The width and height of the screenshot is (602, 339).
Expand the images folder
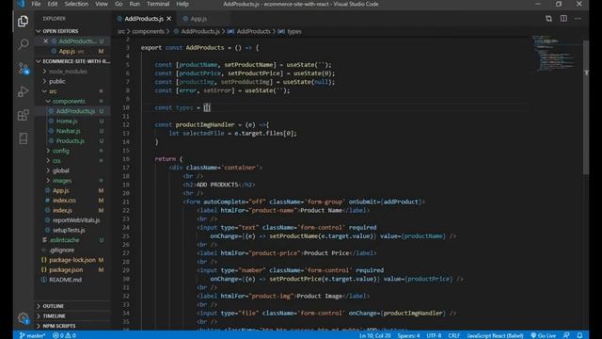[x=62, y=181]
